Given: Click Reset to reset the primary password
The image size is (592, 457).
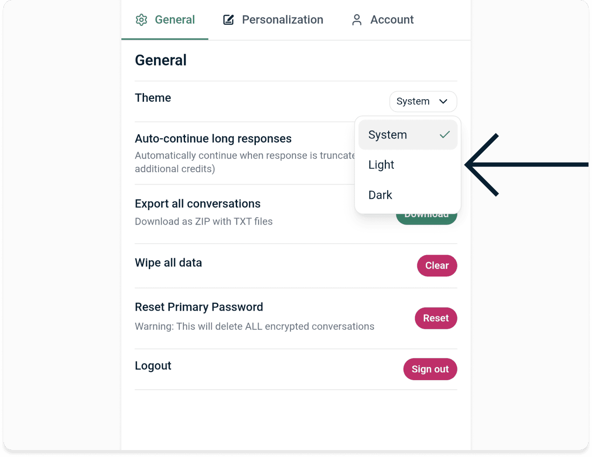Looking at the screenshot, I should point(435,318).
